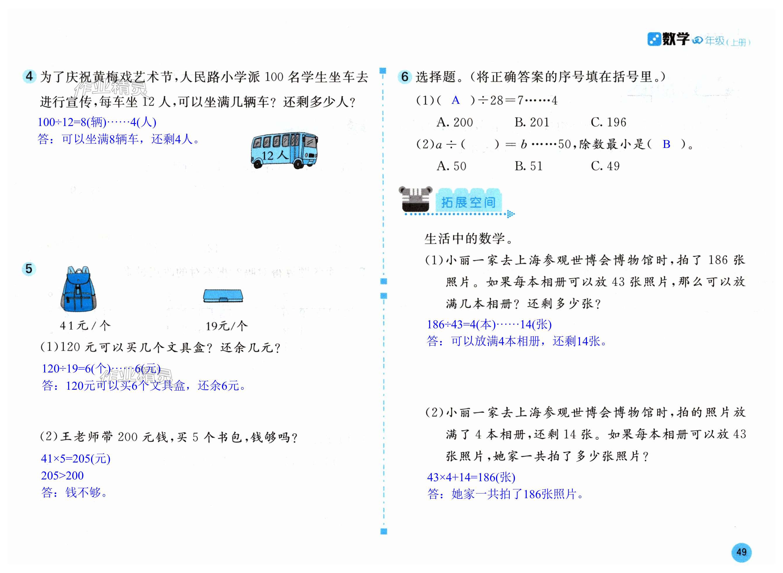Image resolution: width=783 pixels, height=573 pixels.
Task: Click the answer 100÷12=8(辆)……4(人)
Action: click(97, 122)
